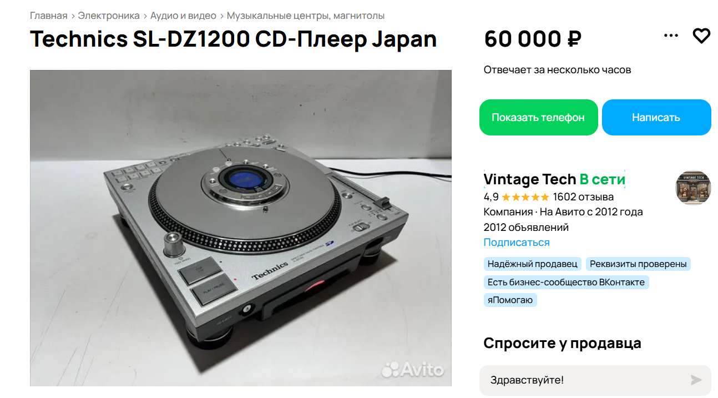718x398 pixels.
Task: Go to Главная breadcrumb
Action: [49, 16]
